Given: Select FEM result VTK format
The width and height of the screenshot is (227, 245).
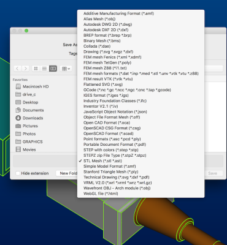Looking at the screenshot, I should pyautogui.click(x=140, y=79).
